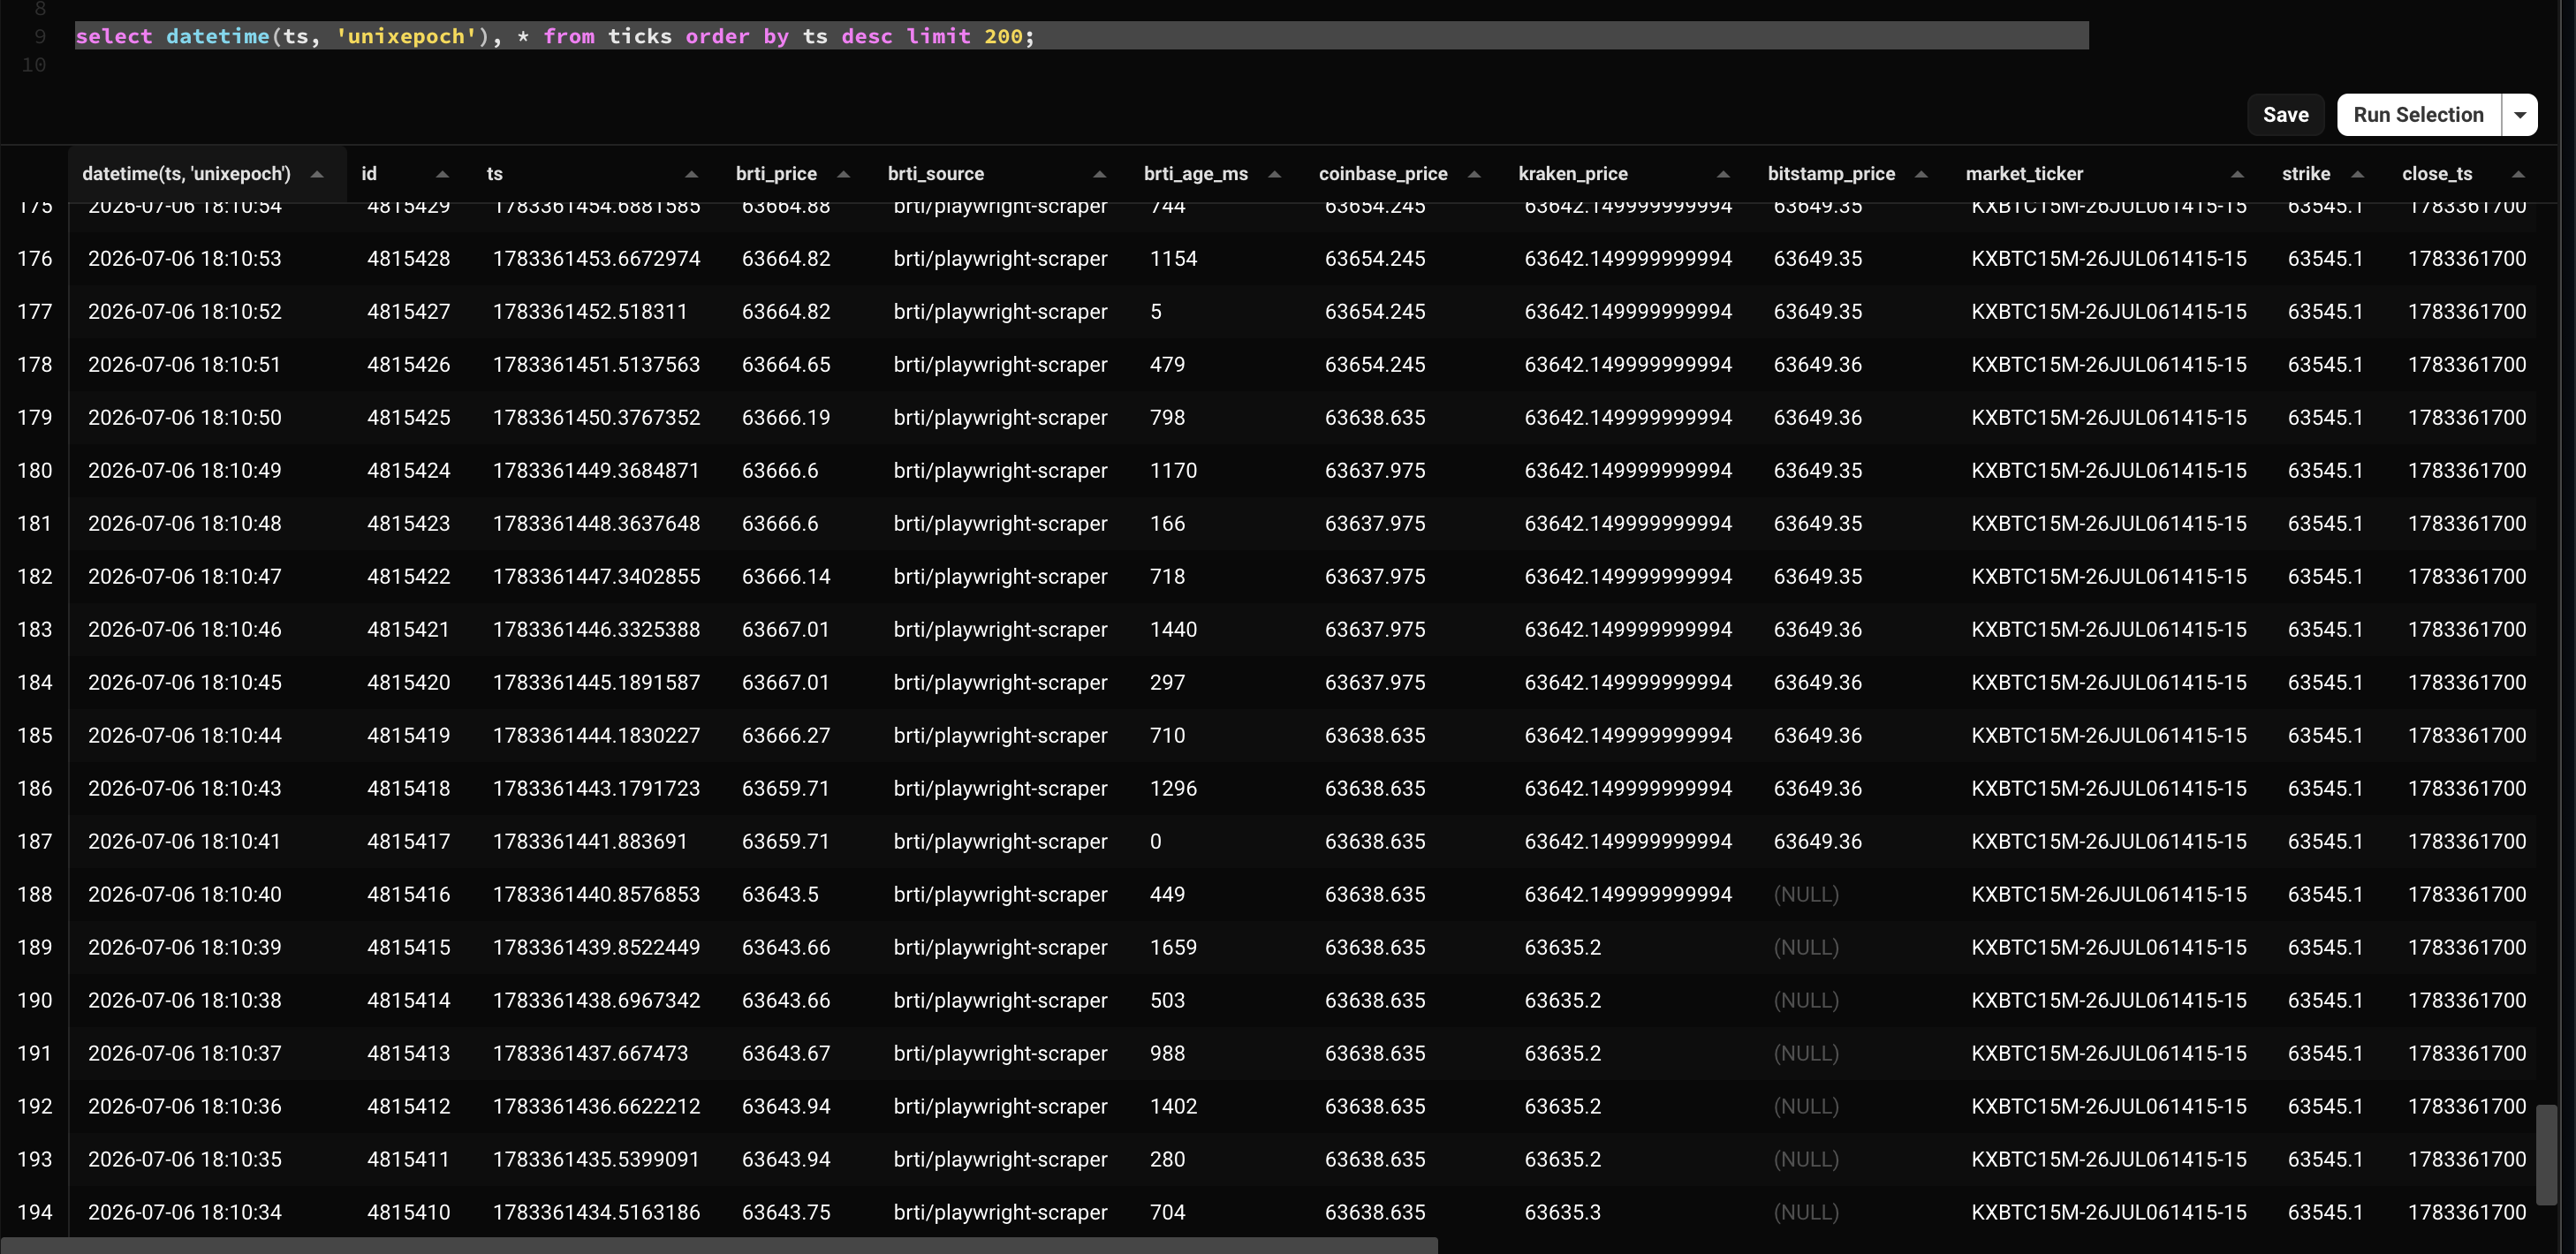
Task: Click line number 10 in editor gutter
Action: point(34,65)
